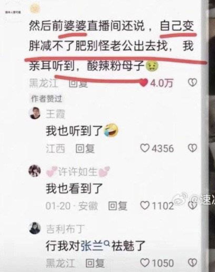Tap the 作者赞过 author-liked tag
The width and height of the screenshot is (215, 272).
46,99
